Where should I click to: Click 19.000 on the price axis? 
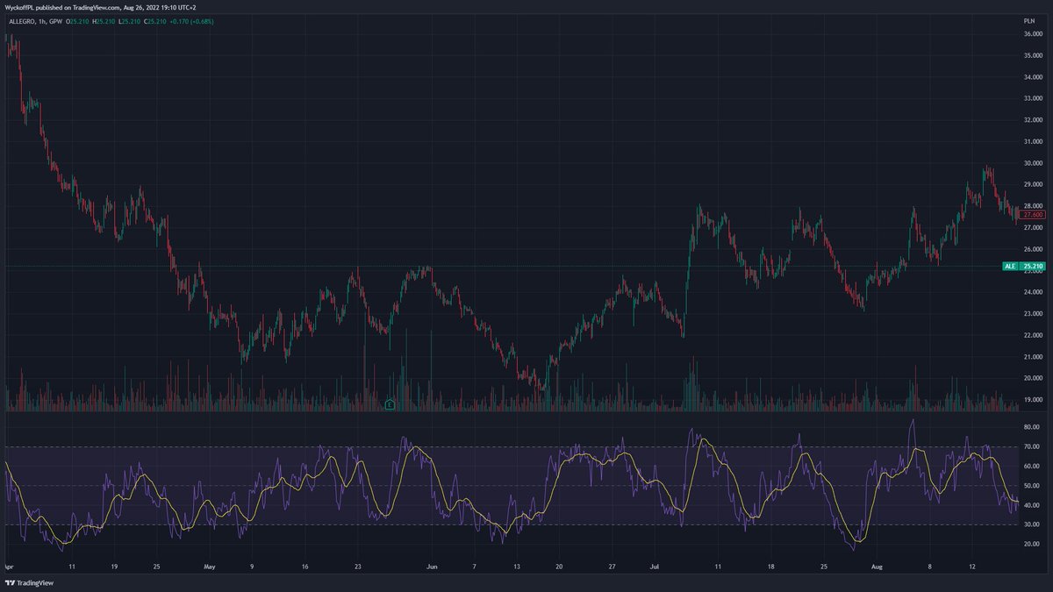1032,400
